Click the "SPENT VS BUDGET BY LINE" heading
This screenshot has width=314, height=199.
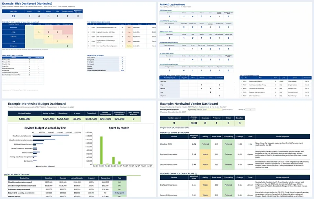click(x=17, y=175)
